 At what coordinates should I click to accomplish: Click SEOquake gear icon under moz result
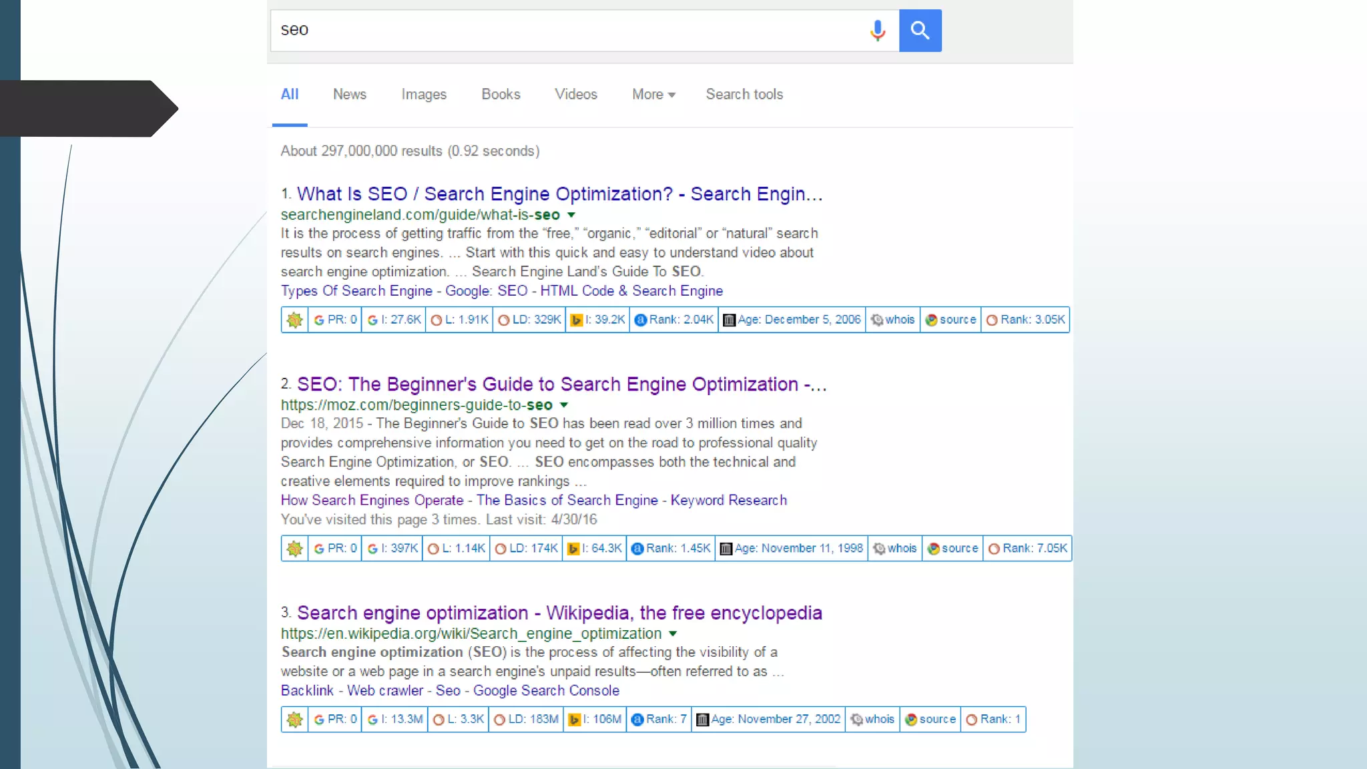[294, 549]
